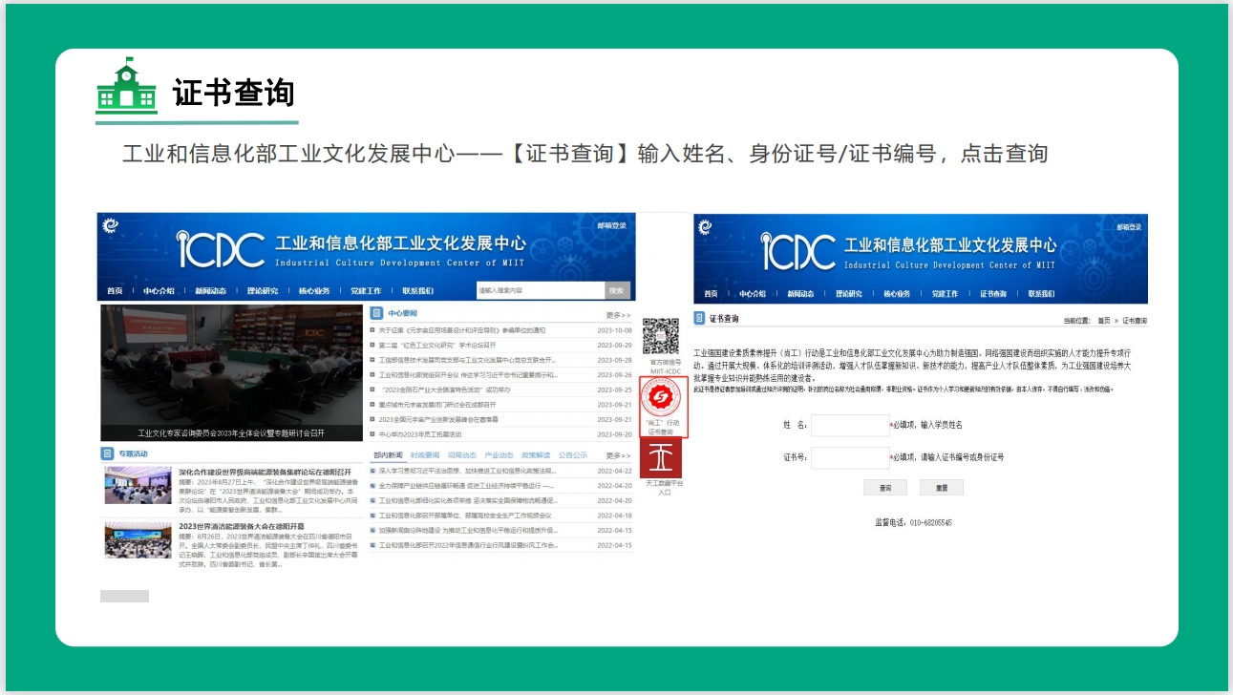Click the blue icon beside 证书查询 page heading

click(700, 319)
